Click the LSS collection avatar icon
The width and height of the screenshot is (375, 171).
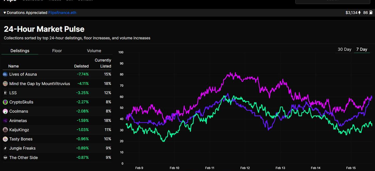coord(5,93)
